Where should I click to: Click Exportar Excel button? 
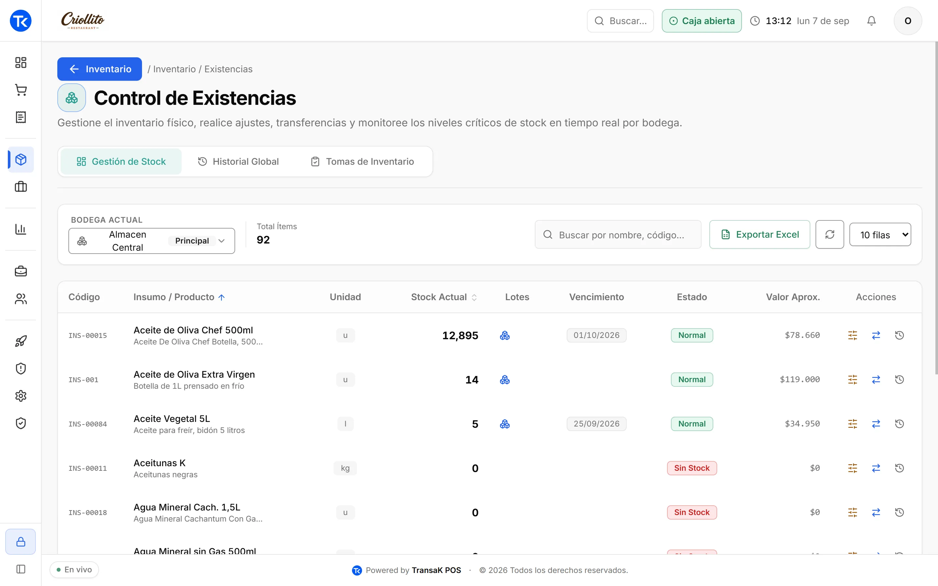pyautogui.click(x=759, y=234)
